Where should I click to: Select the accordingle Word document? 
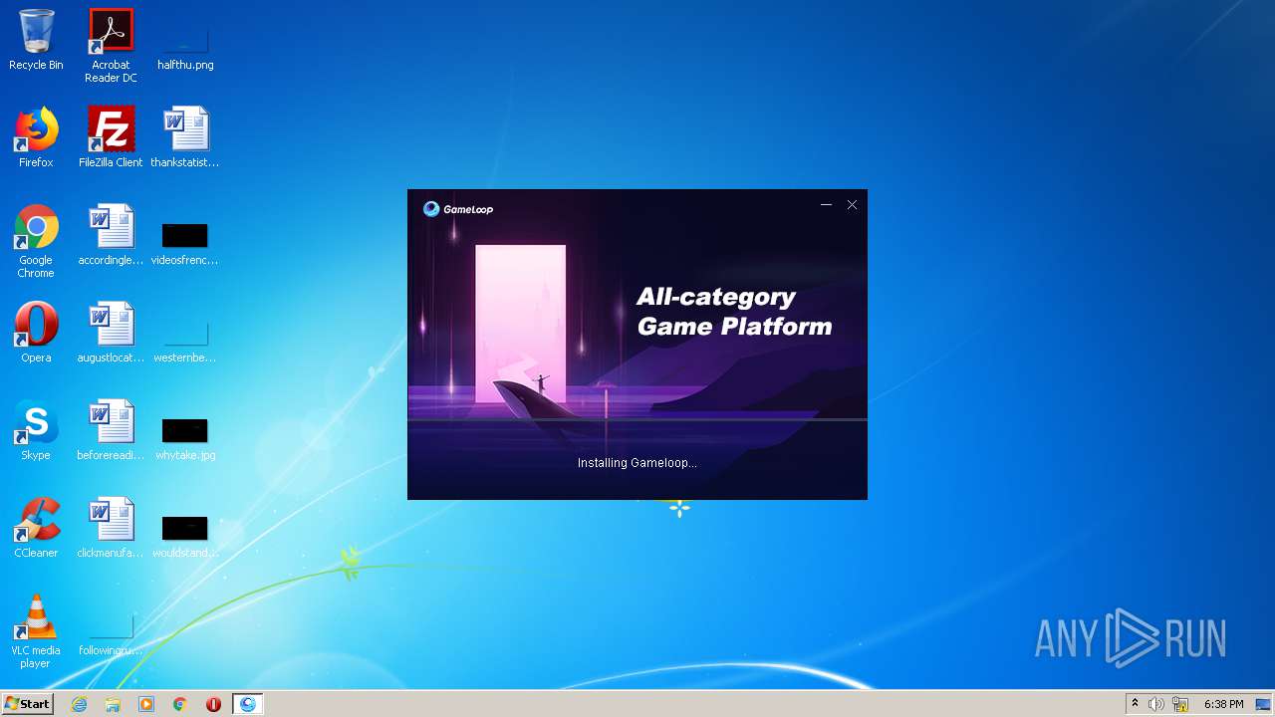[111, 234]
